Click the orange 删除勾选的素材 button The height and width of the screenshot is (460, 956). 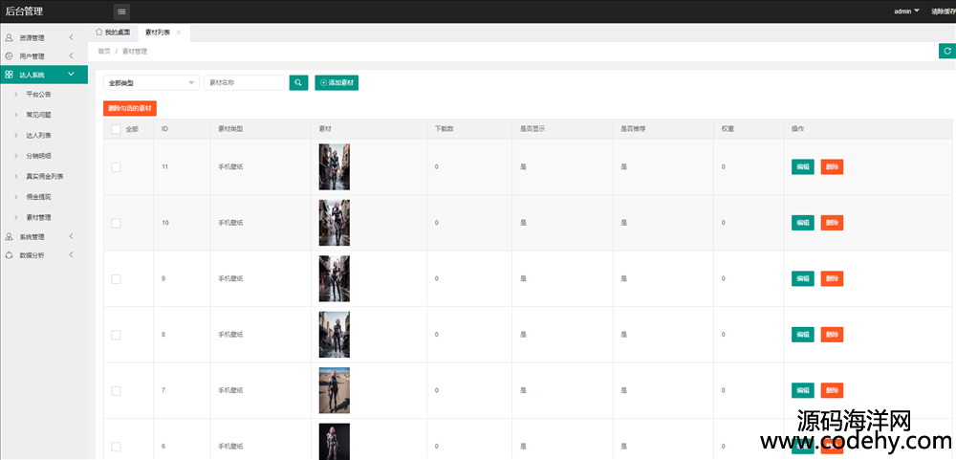pos(129,108)
